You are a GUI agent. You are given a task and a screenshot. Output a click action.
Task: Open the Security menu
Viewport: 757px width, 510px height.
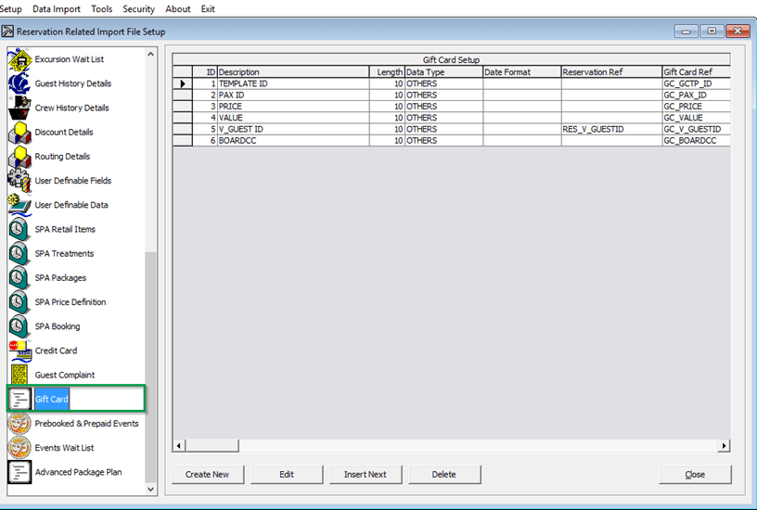[139, 9]
